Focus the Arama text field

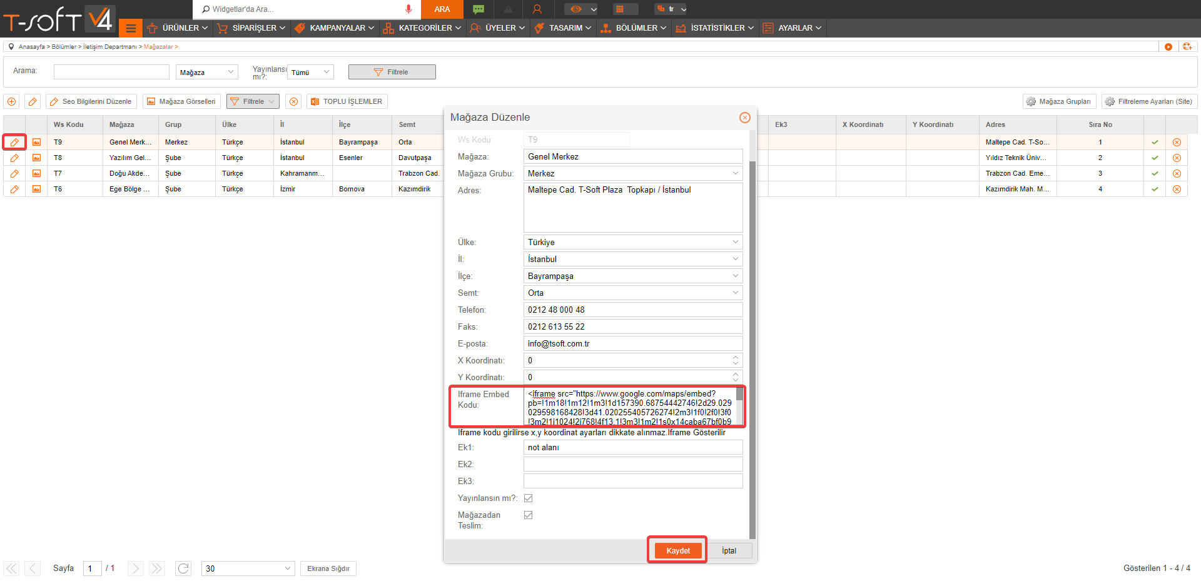111,72
